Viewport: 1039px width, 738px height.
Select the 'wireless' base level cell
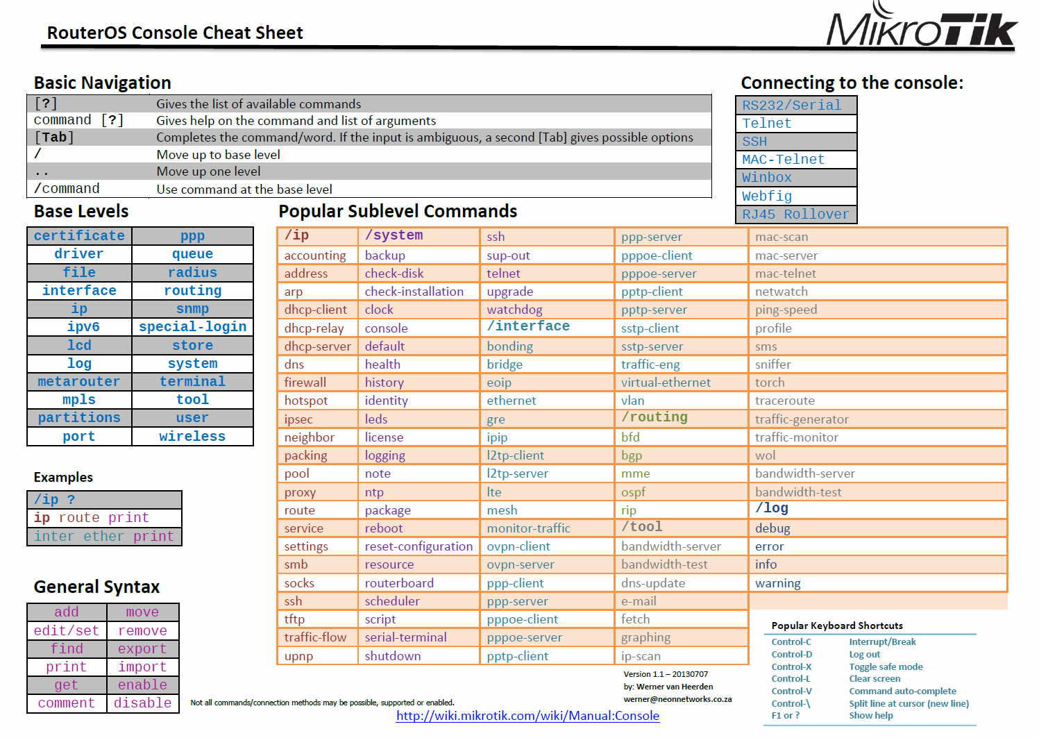point(192,437)
